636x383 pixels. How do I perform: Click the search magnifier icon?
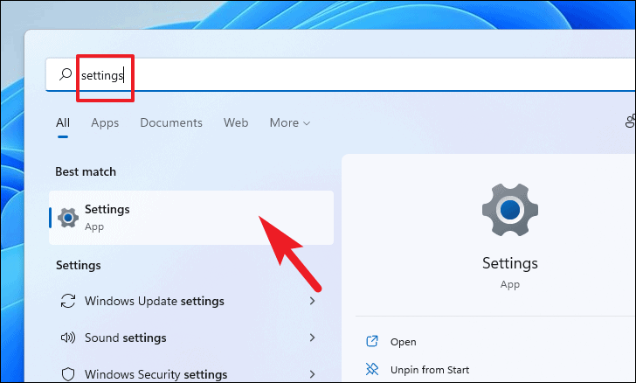66,74
